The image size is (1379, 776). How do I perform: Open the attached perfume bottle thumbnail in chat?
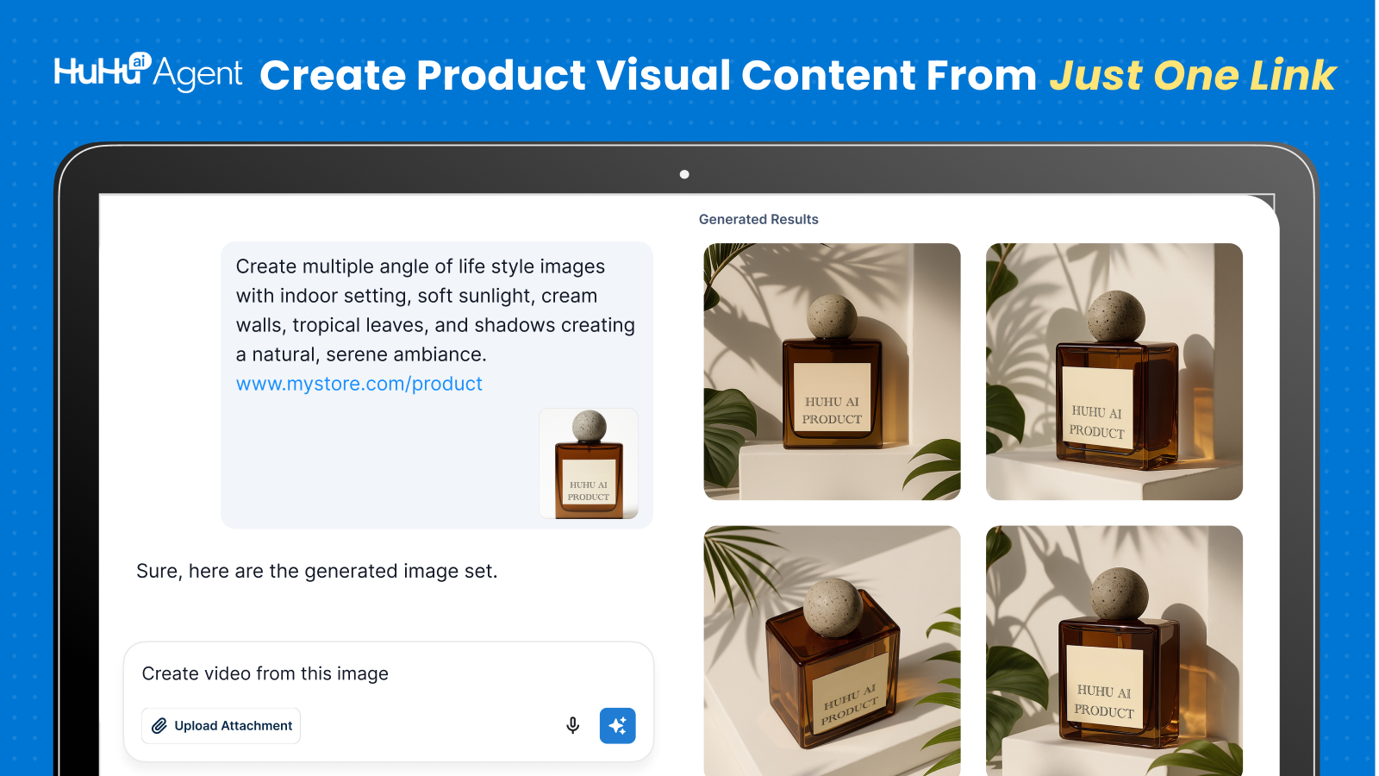589,464
